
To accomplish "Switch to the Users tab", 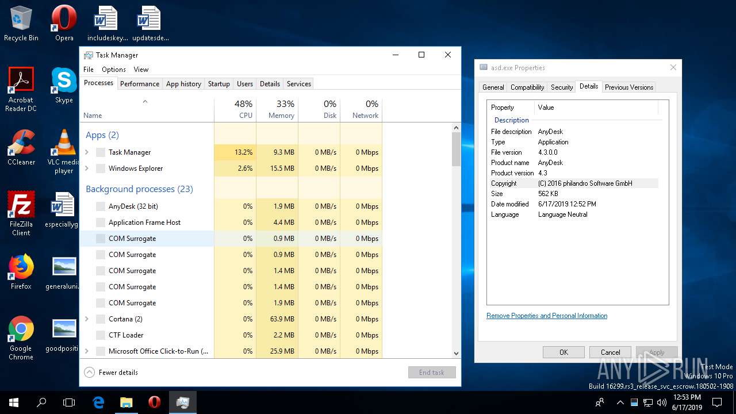I will [245, 84].
